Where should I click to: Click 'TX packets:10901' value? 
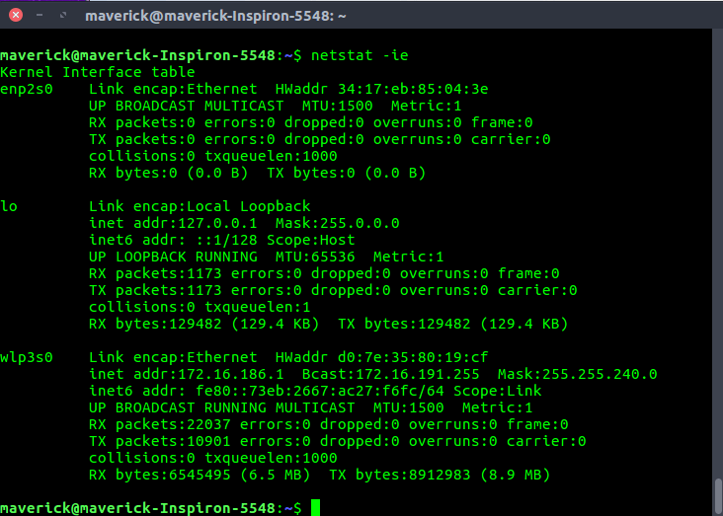(160, 441)
